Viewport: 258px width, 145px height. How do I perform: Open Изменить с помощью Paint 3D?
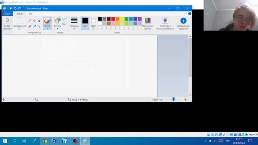165,23
